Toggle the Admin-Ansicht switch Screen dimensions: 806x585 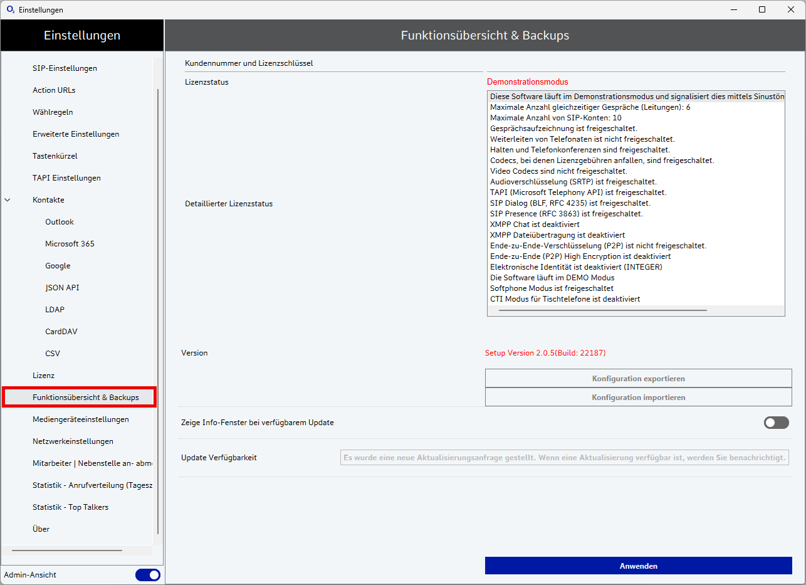[x=148, y=575]
